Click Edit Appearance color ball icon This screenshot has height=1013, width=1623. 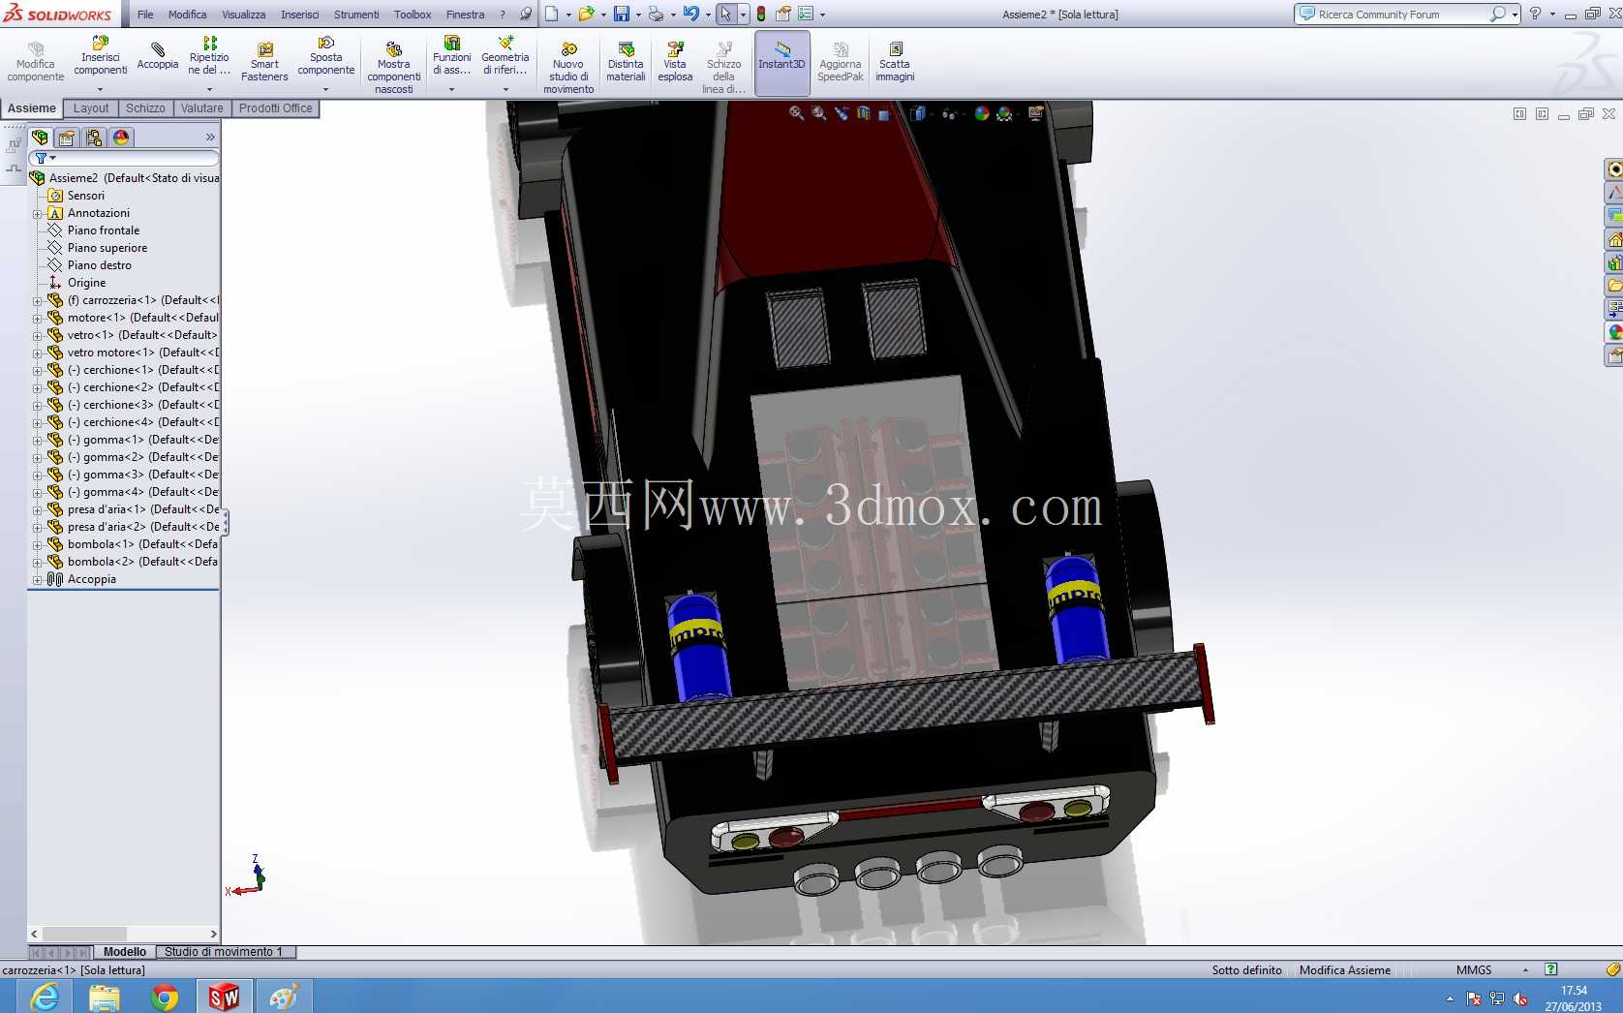[982, 113]
